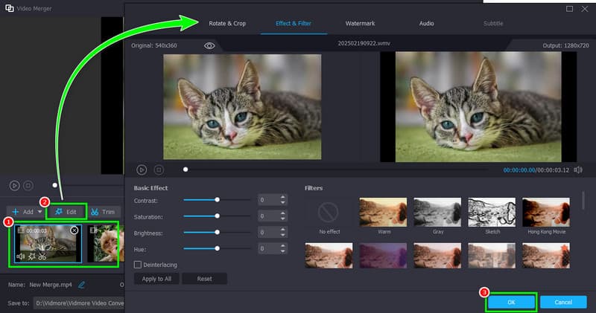Confirm the changes with the OK button
Viewport: 596px width, 313px height.
511,302
